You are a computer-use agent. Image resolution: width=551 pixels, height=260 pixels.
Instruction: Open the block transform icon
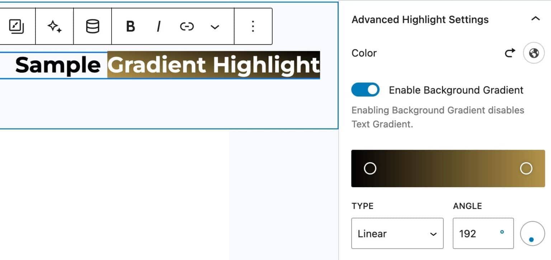(x=17, y=26)
